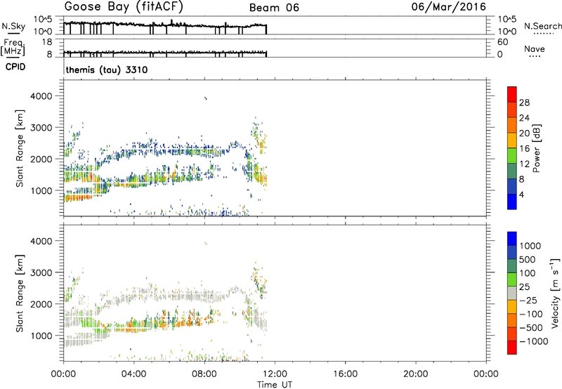This screenshot has width=562, height=389.
Task: Click the '16:00' time axis label
Action: (x=345, y=374)
